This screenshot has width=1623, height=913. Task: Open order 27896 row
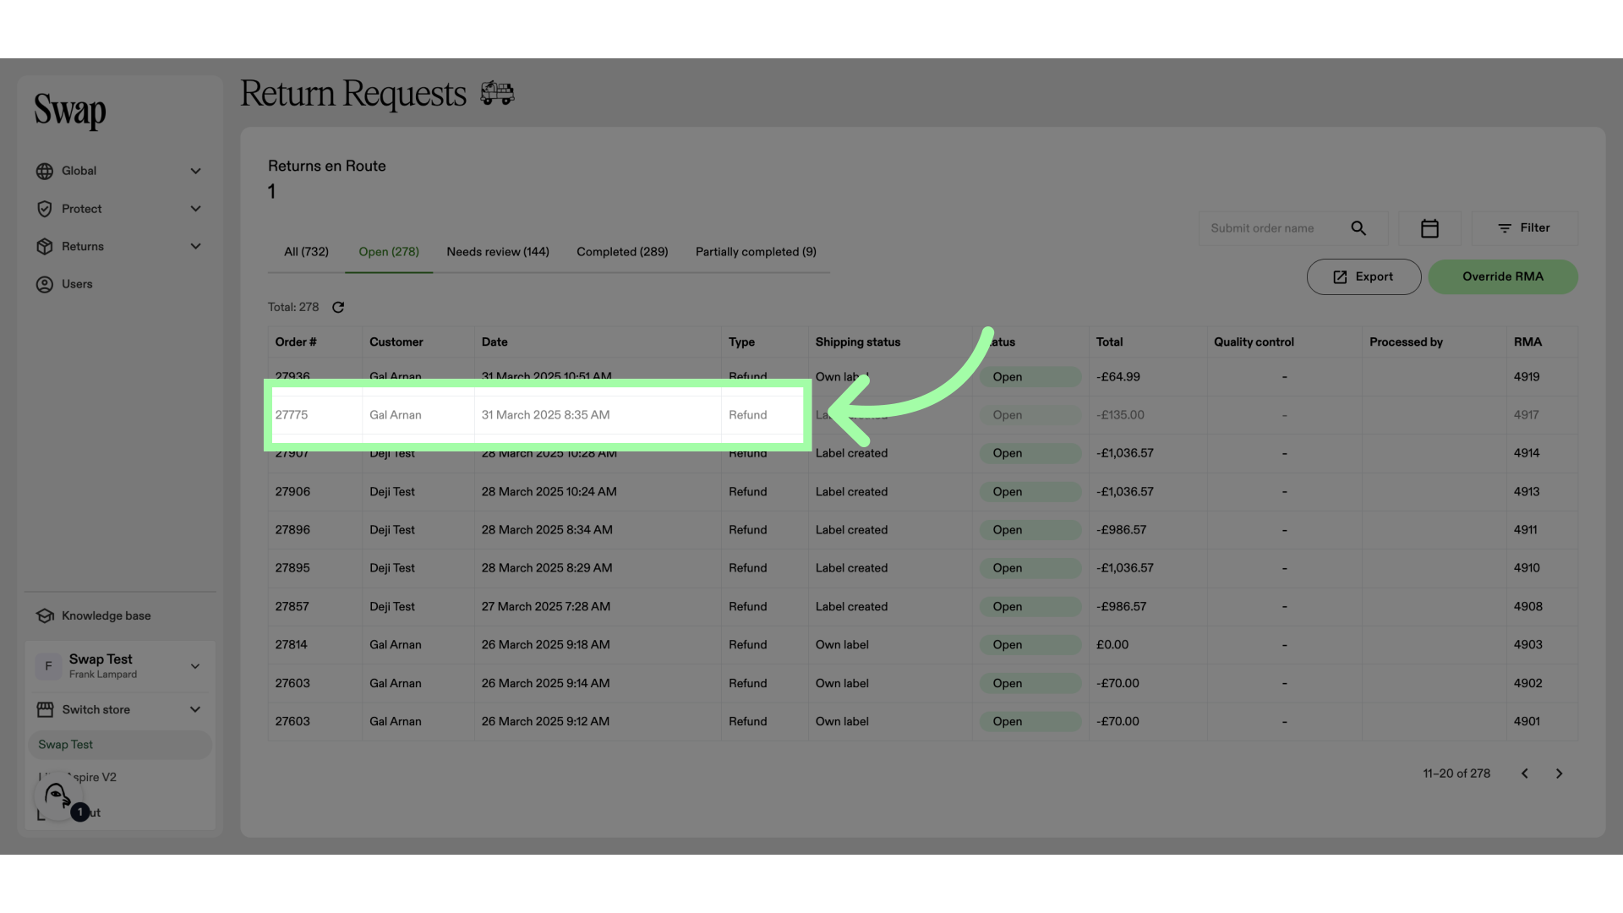(922, 530)
